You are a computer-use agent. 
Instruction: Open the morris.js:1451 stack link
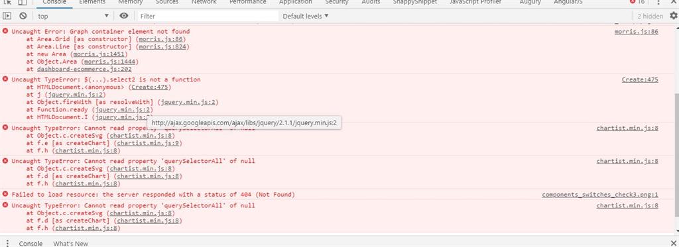click(99, 54)
